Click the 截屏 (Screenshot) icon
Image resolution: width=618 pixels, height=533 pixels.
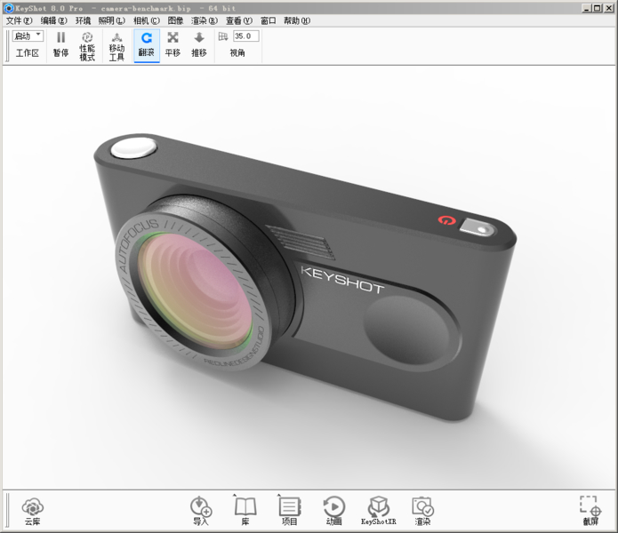(590, 511)
